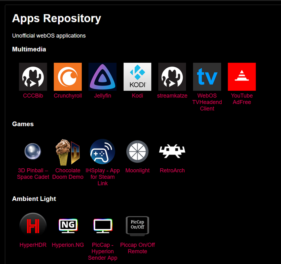This screenshot has height=264, width=281.
Task: Select the Jellyfin triangle icon
Action: point(103,77)
